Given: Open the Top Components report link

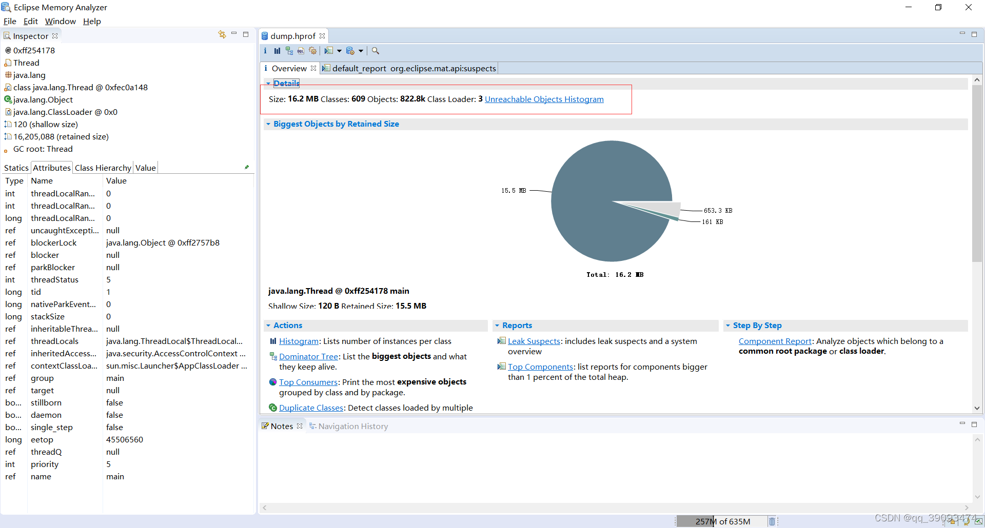Looking at the screenshot, I should click(541, 367).
